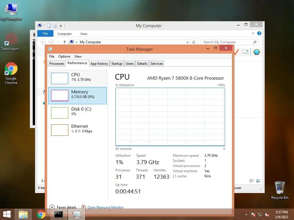Switch to the Startup tab
294x220 pixels.
[x=117, y=64]
